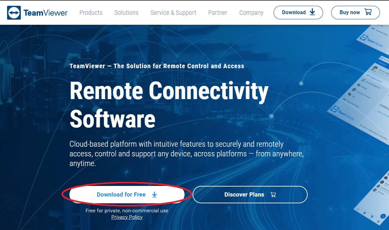Open the Partner menu
389x230 pixels.
coord(218,13)
